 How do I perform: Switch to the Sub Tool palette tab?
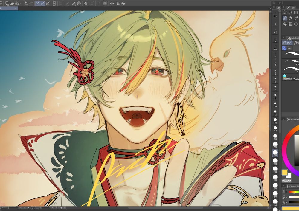[x=293, y=38]
